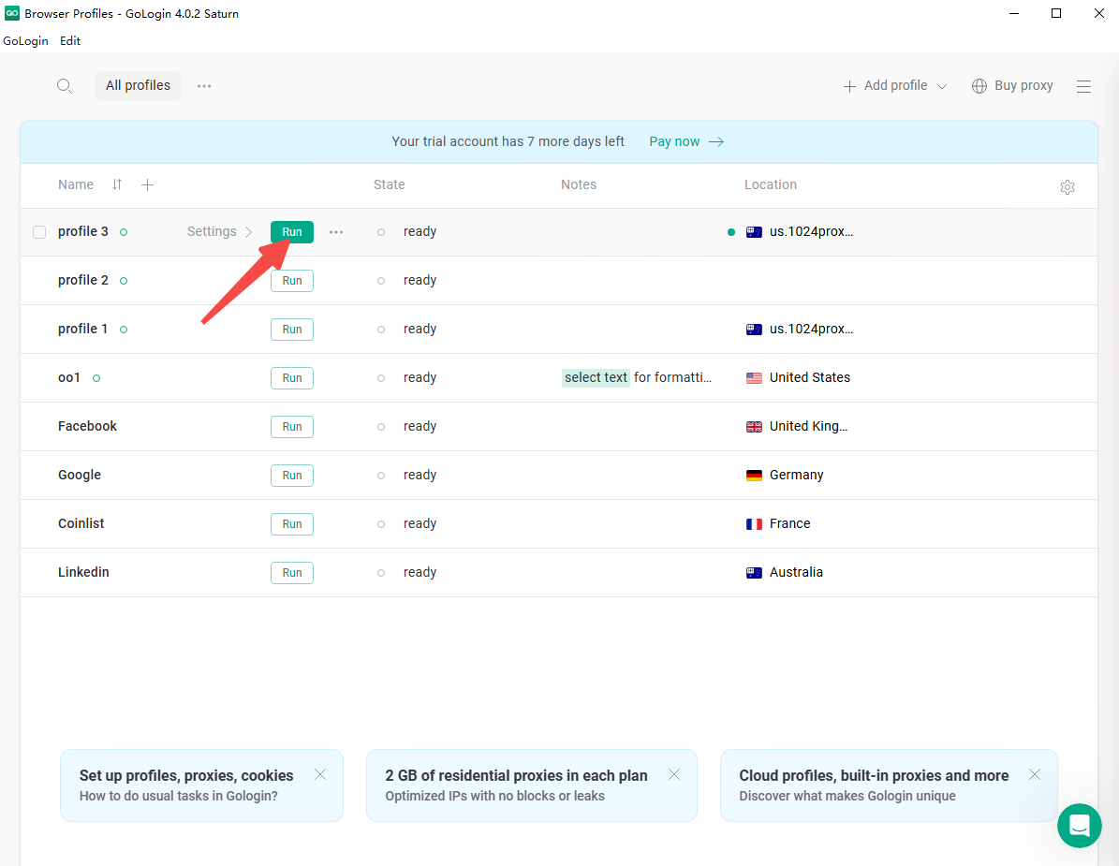Expand the Add profile dropdown arrow
The width and height of the screenshot is (1119, 866).
(942, 86)
